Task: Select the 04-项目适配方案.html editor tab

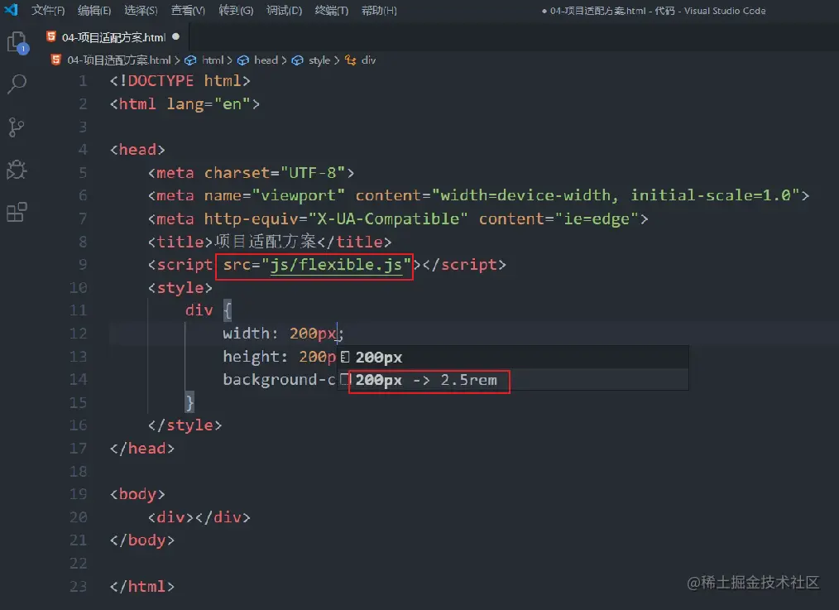Action: pos(114,37)
